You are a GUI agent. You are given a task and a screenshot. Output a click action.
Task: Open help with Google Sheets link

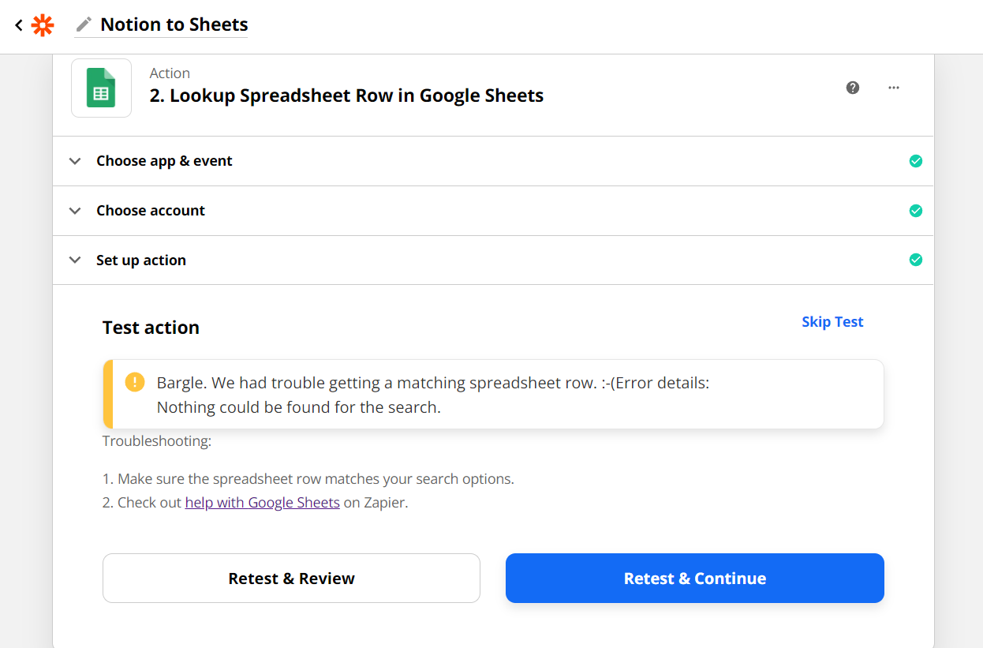click(262, 502)
